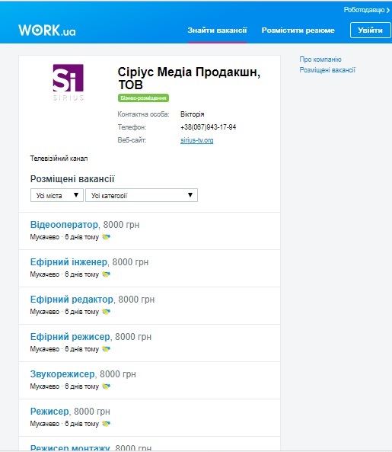
Task: Click the Увійти button
Action: 370,30
